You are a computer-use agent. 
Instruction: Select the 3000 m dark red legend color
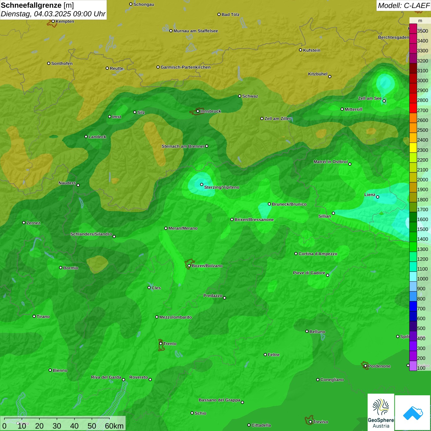[x=413, y=79]
